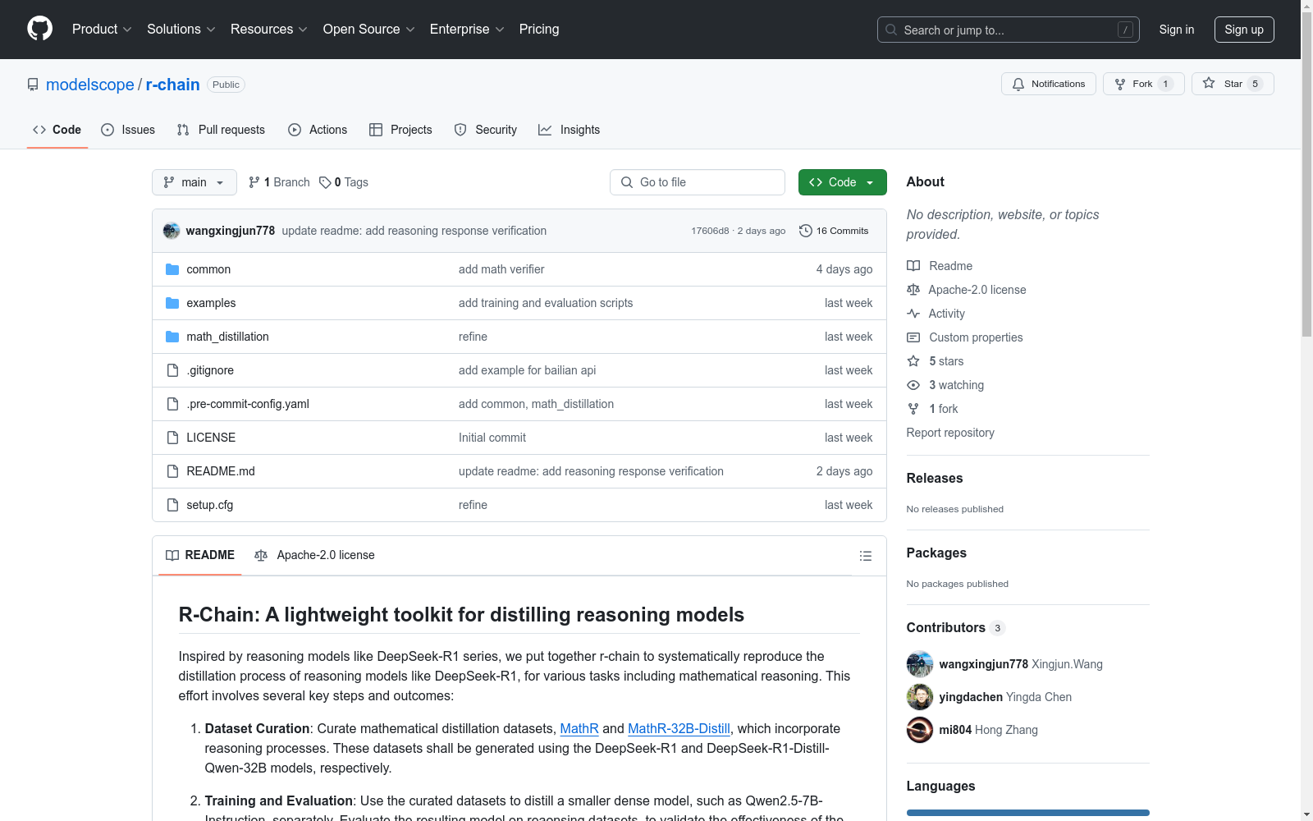Open the examples folder icon

(x=172, y=303)
